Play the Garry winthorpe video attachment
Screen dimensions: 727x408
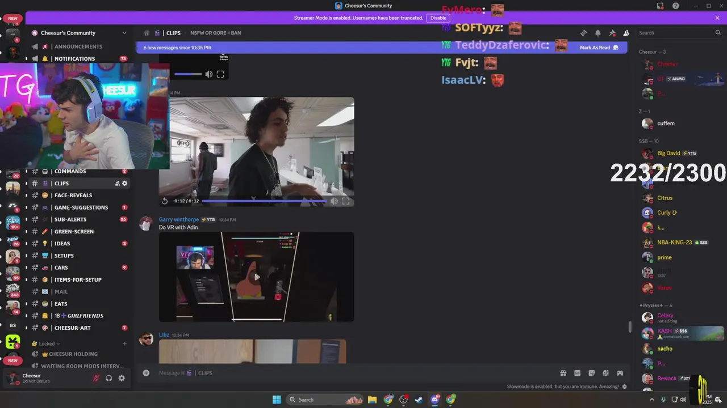pos(257,277)
